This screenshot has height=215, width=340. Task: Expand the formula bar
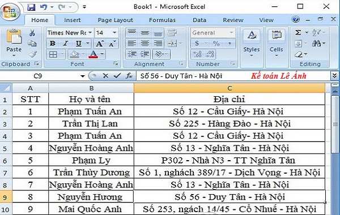point(334,76)
